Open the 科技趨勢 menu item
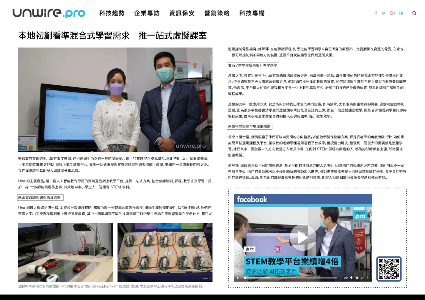This screenshot has height=300, width=425. tap(112, 13)
